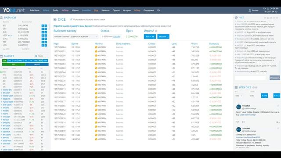Select the RUR market tab
Viewport: 281px width, 158px height.
point(40,61)
